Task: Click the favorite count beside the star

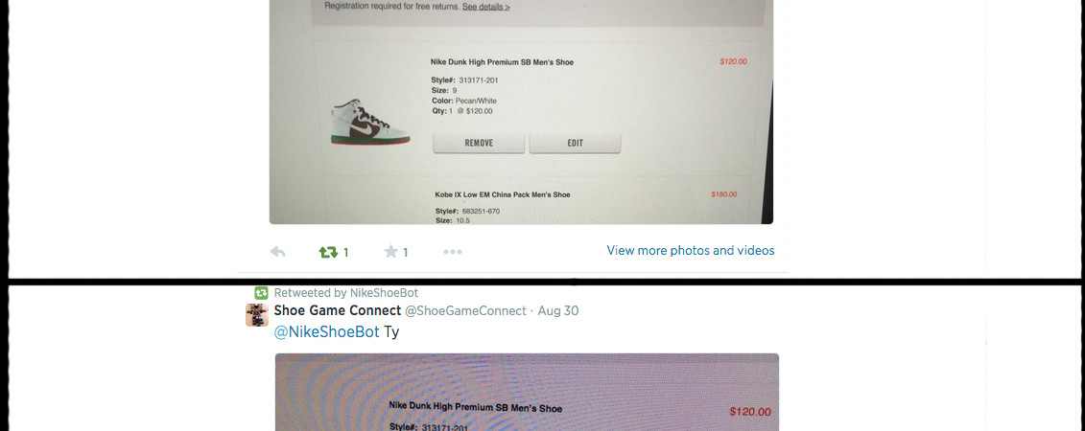Action: (x=406, y=253)
